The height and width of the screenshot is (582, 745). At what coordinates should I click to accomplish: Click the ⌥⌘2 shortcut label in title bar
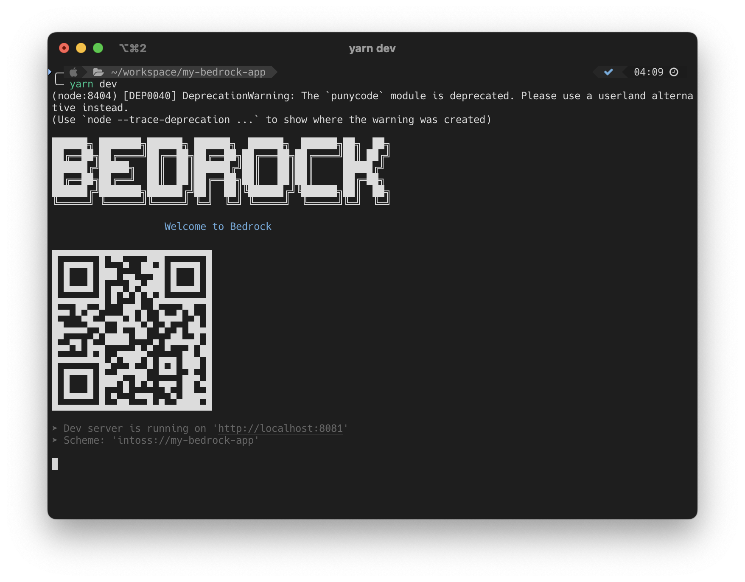tap(133, 48)
